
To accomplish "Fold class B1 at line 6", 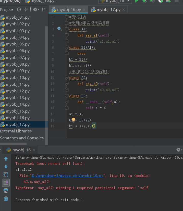I will point(67,47).
